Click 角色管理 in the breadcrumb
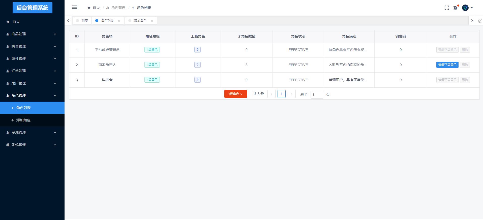483x220 pixels. point(118,8)
